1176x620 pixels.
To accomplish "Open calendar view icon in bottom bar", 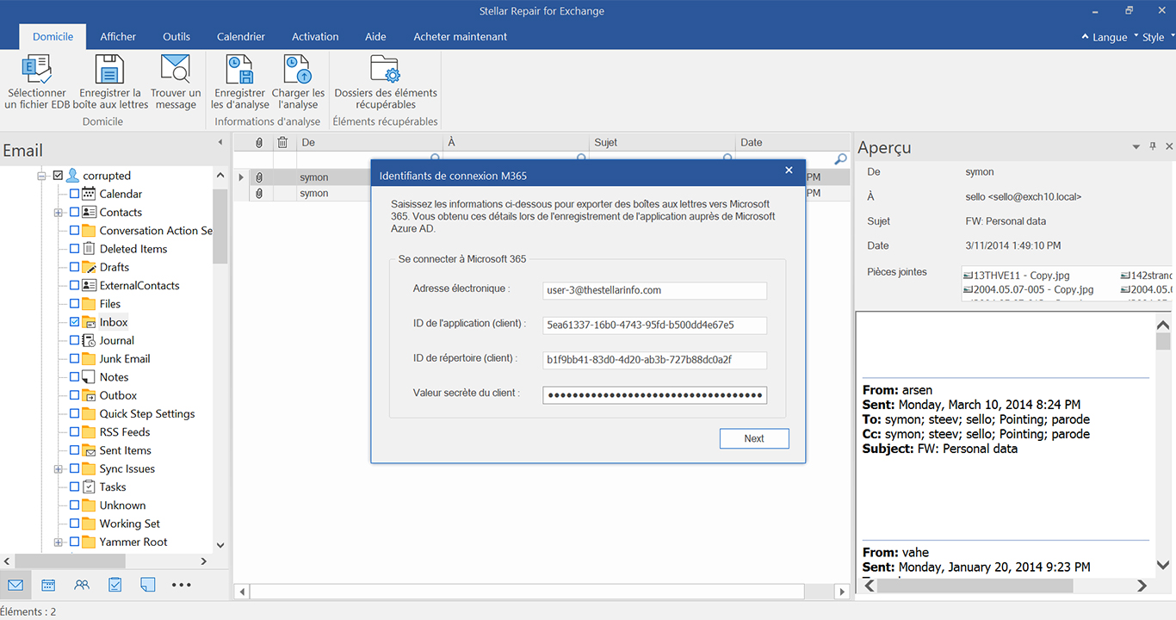I will pos(48,585).
